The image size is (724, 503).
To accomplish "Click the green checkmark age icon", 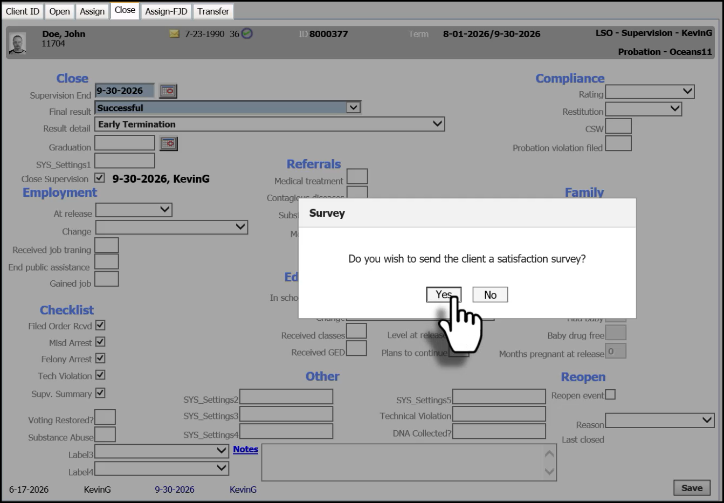I will [x=247, y=33].
